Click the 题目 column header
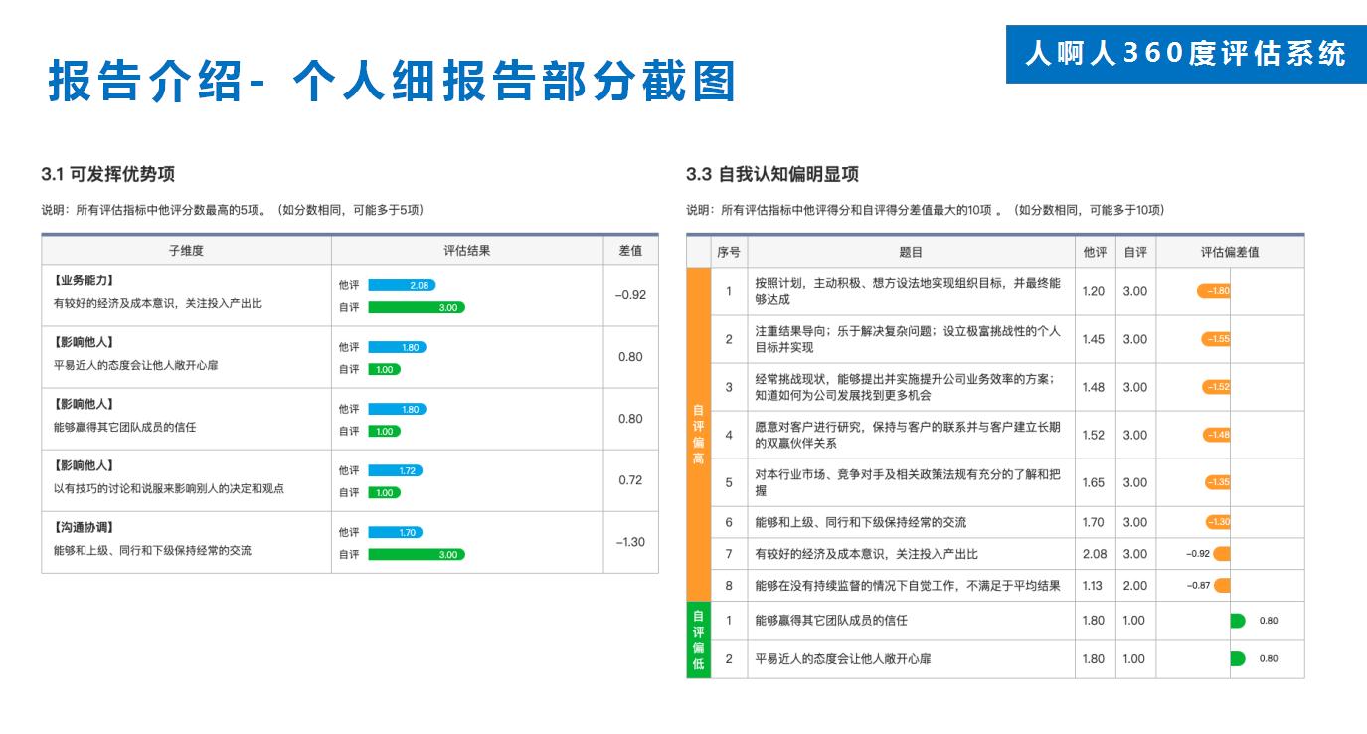 (x=911, y=253)
